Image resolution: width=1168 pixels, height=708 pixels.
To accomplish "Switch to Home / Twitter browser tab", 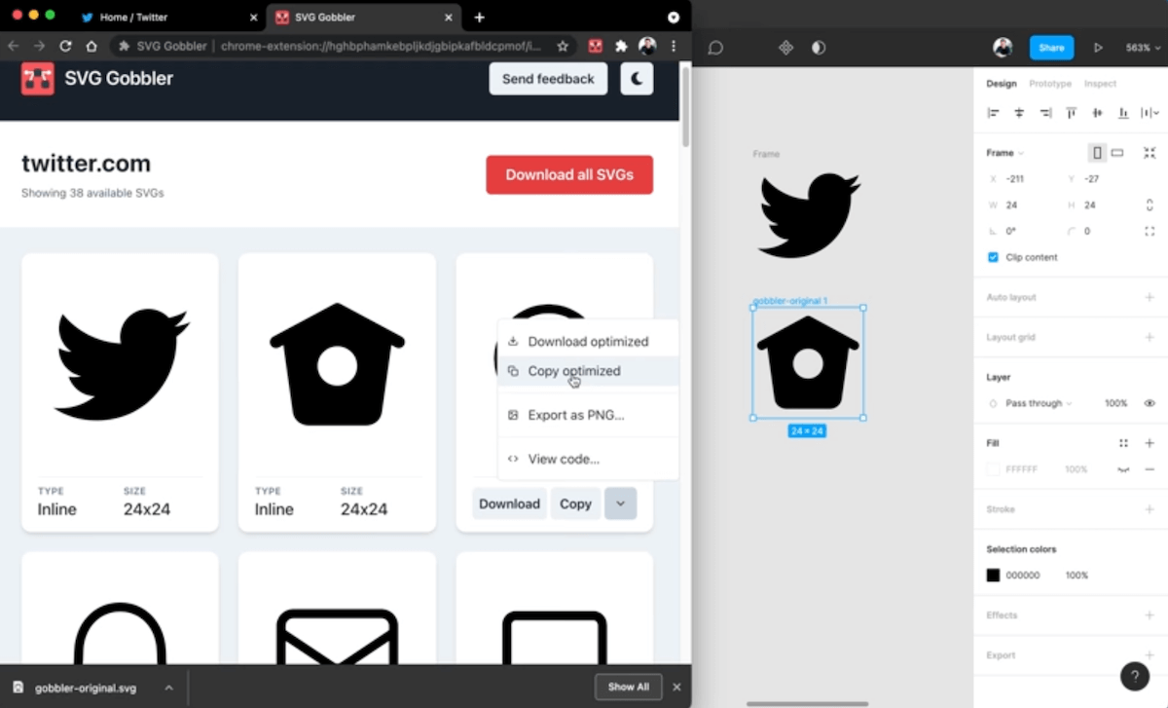I will click(x=167, y=18).
